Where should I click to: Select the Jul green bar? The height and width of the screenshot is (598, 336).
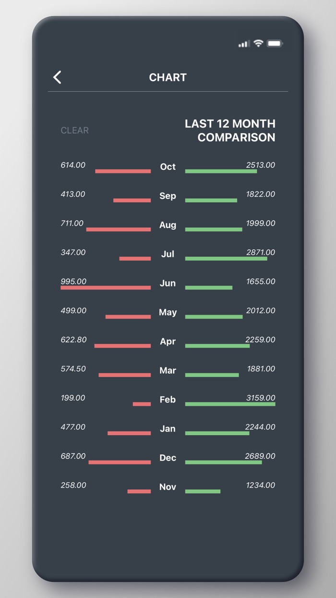click(226, 259)
